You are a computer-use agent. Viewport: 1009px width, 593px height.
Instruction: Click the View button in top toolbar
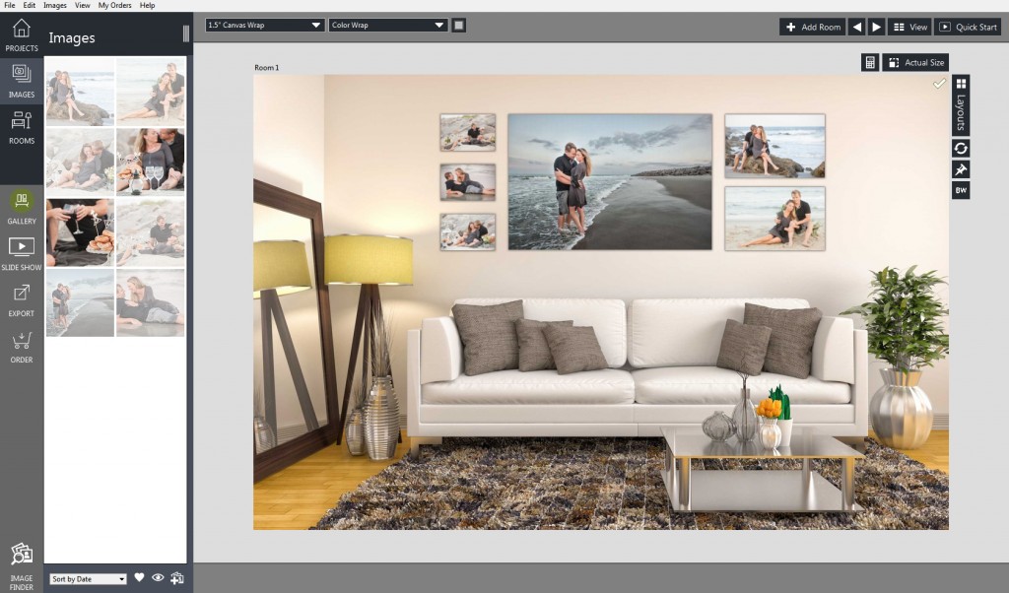909,27
